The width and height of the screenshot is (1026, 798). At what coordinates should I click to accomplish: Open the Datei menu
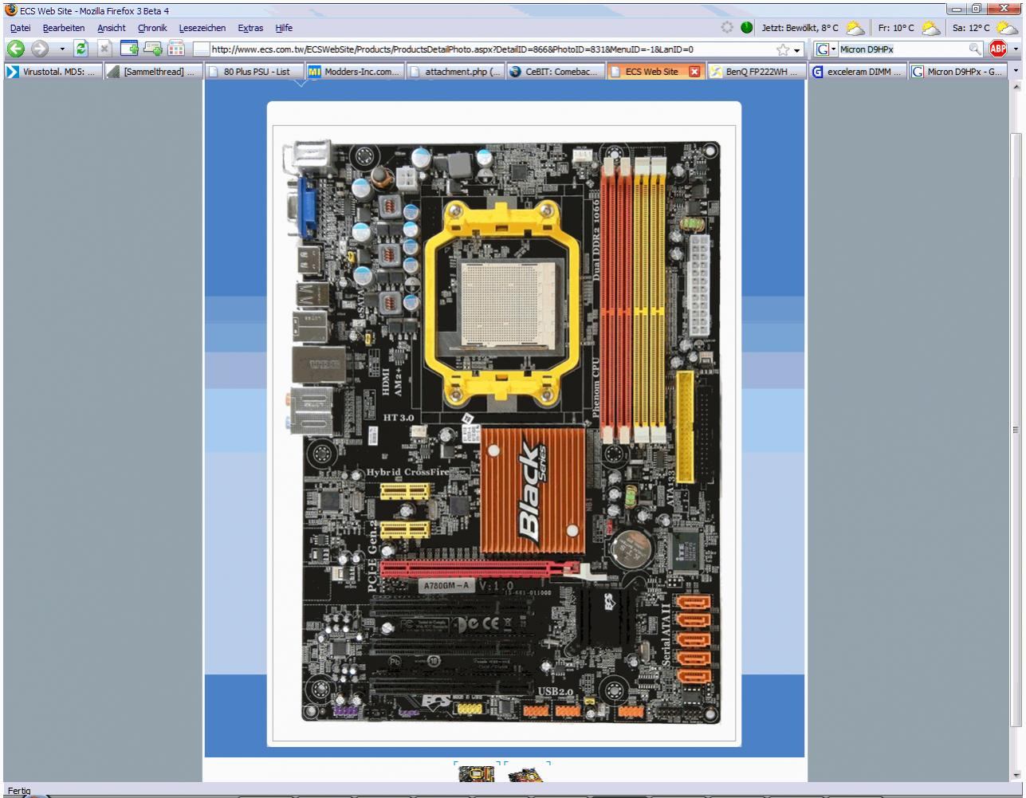[20, 28]
